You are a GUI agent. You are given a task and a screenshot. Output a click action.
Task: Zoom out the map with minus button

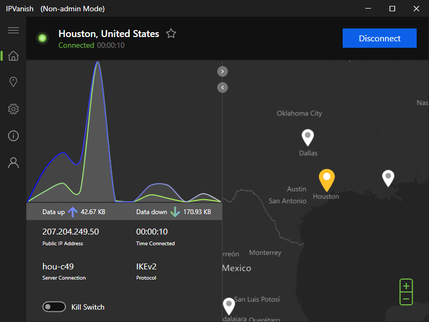[x=406, y=299]
